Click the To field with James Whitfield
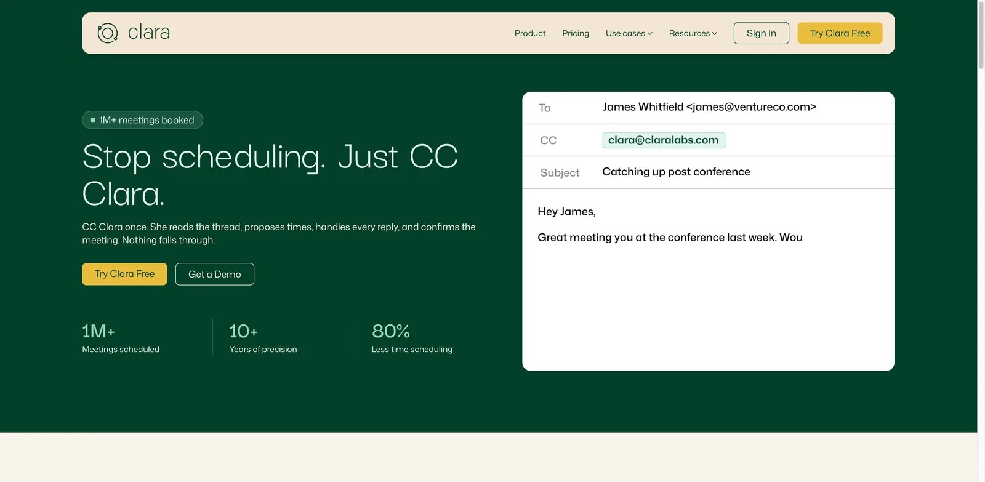Viewport: 985px width, 482px height. pos(709,107)
